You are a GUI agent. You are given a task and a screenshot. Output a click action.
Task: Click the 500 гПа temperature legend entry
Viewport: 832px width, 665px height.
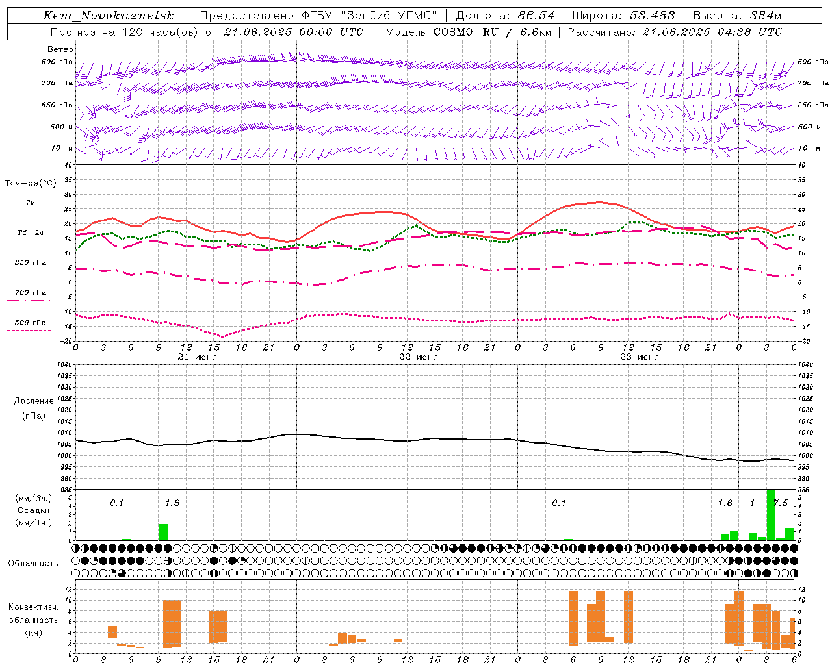tap(30, 324)
